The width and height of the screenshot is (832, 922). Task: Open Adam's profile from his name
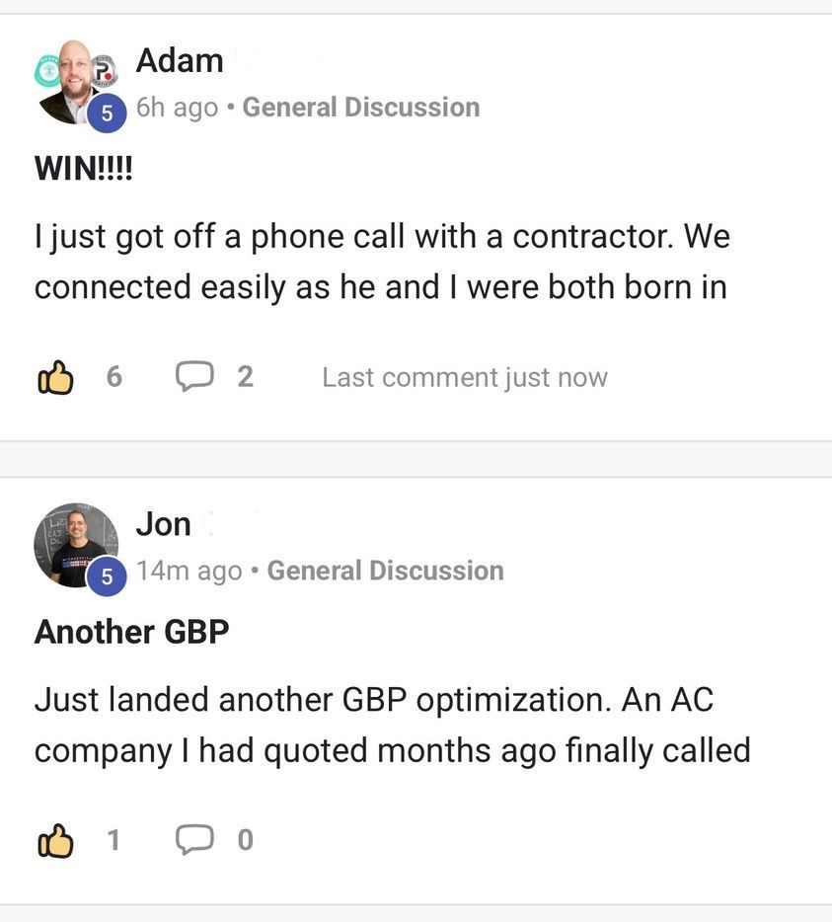(x=180, y=61)
